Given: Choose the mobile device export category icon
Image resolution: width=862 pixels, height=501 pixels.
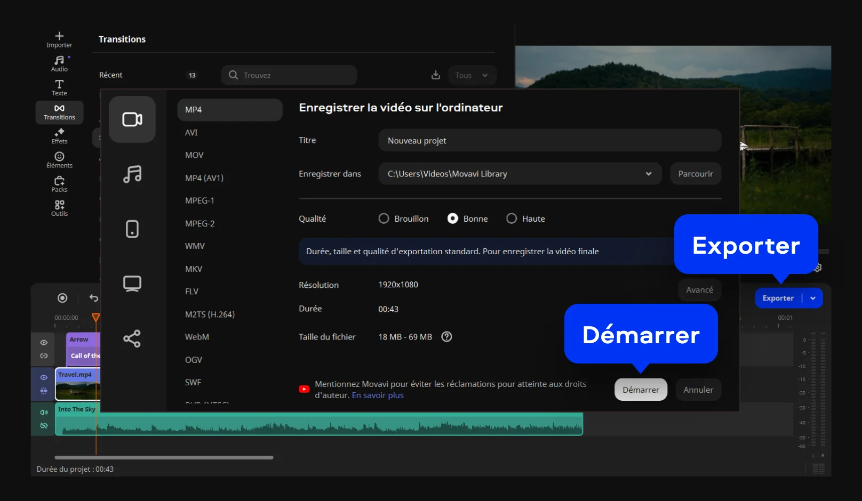Looking at the screenshot, I should (x=132, y=229).
